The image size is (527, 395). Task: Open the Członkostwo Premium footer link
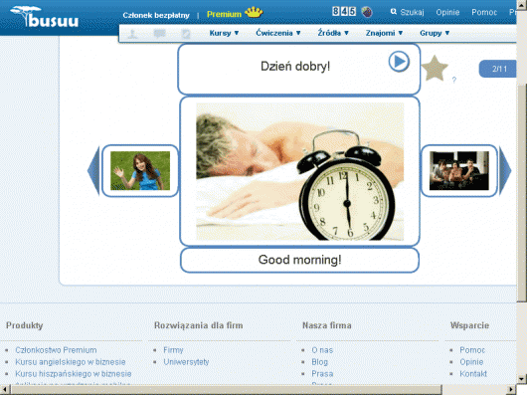tap(56, 350)
